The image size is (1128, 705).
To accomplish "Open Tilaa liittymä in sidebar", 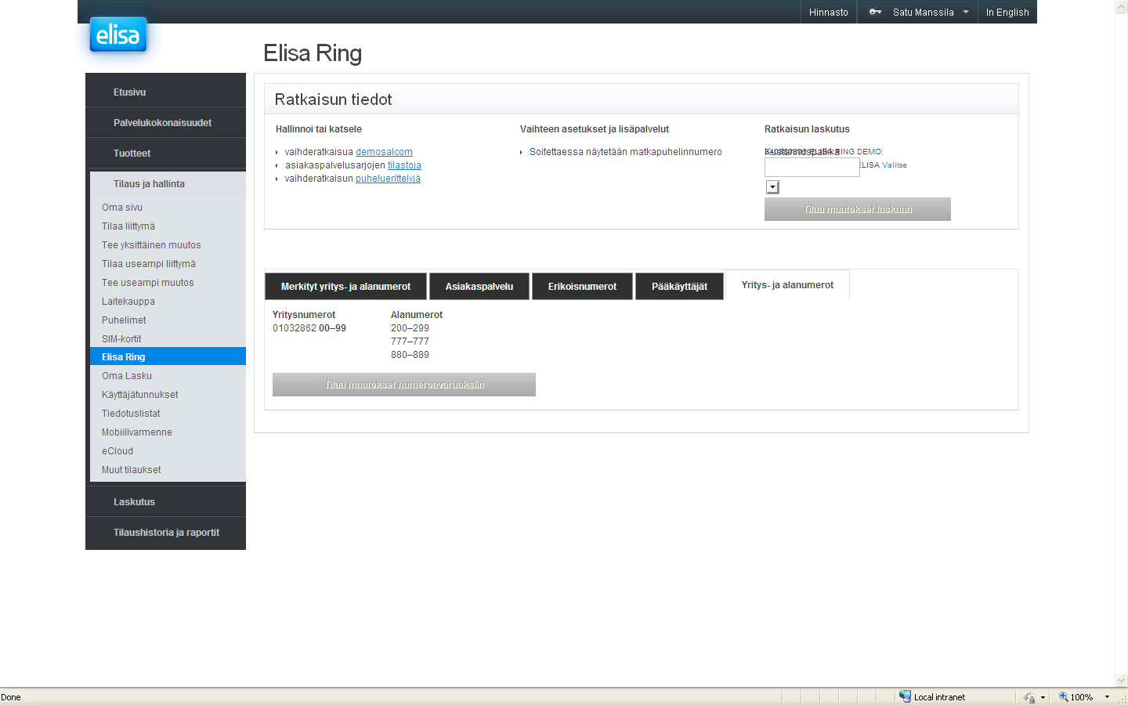I will 128,226.
